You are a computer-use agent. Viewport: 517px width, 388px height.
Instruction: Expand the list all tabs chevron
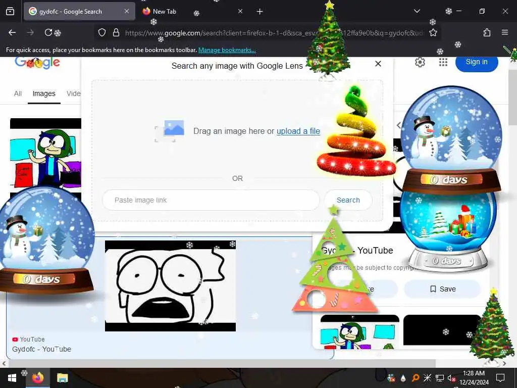pyautogui.click(x=417, y=11)
